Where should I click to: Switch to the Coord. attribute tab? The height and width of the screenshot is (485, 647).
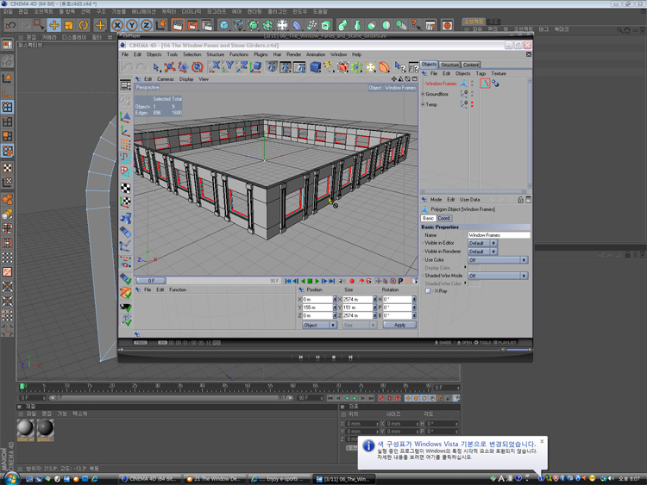[x=444, y=219]
